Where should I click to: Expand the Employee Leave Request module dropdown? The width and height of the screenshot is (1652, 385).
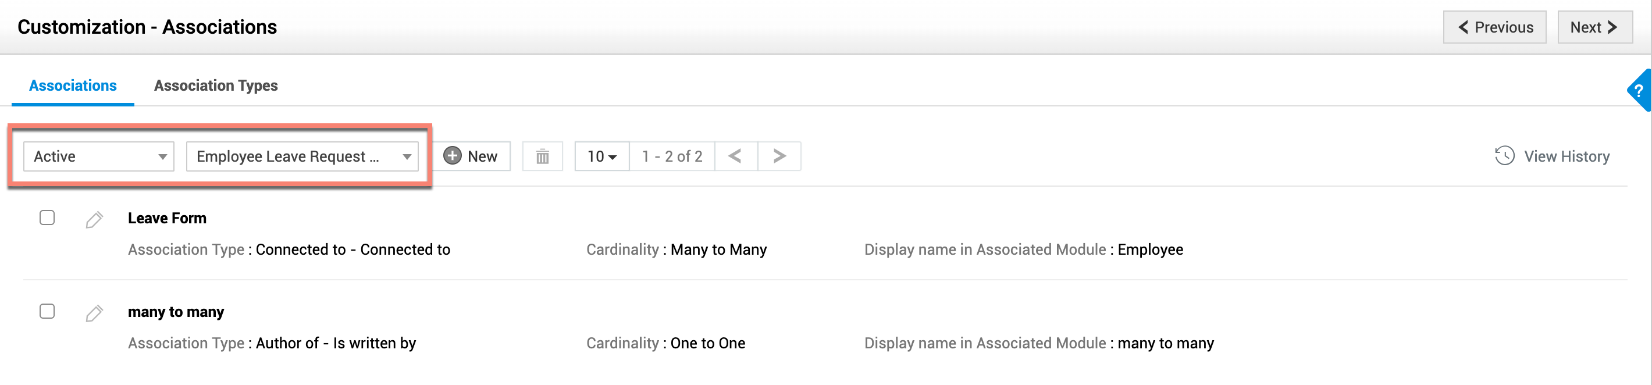302,156
